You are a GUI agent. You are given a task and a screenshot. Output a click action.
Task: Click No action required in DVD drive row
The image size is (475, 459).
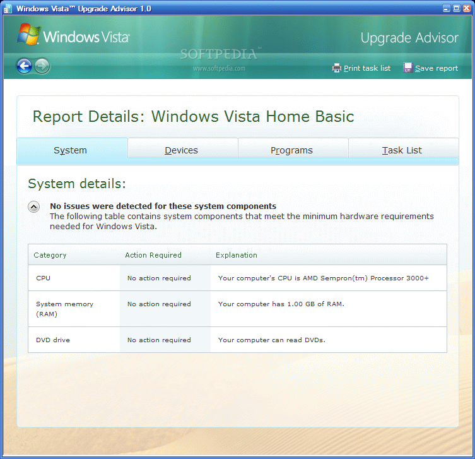click(159, 340)
